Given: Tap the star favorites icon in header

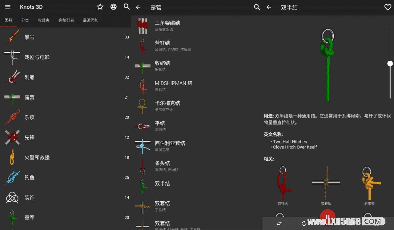Looking at the screenshot, I should point(100,7).
